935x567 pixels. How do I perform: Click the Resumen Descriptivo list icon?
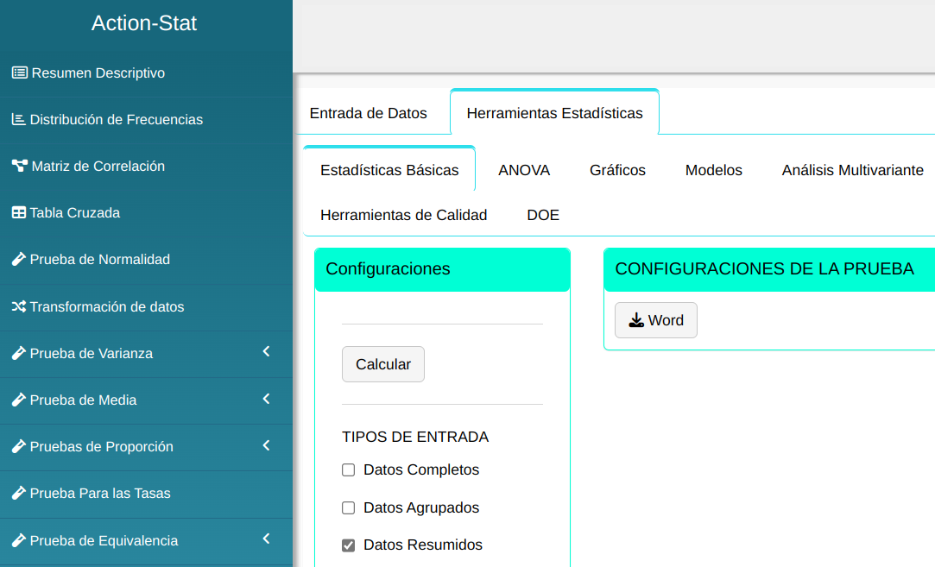click(x=19, y=73)
